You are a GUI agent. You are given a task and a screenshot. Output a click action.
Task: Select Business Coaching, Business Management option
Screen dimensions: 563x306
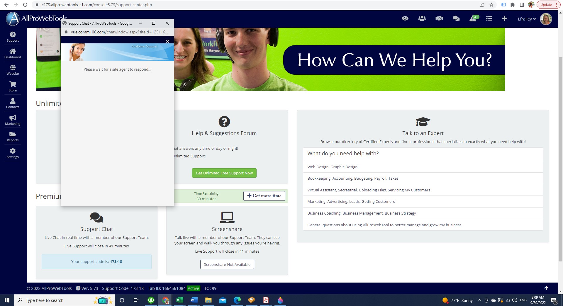point(423,213)
